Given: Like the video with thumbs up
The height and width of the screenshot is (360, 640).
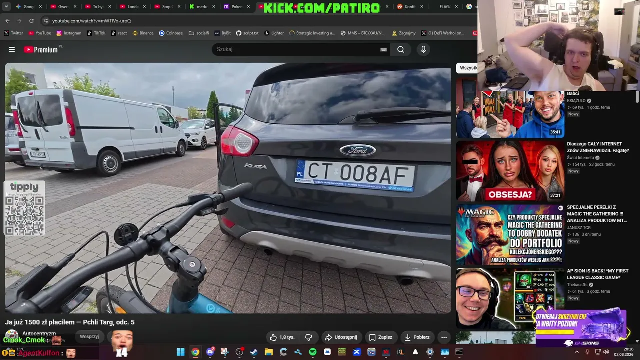Looking at the screenshot, I should [x=282, y=337].
